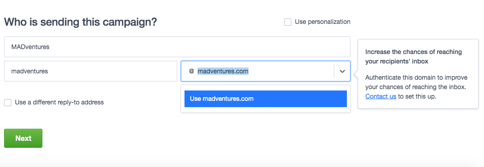Click the 'Use a different reply-to address' label

click(x=59, y=102)
